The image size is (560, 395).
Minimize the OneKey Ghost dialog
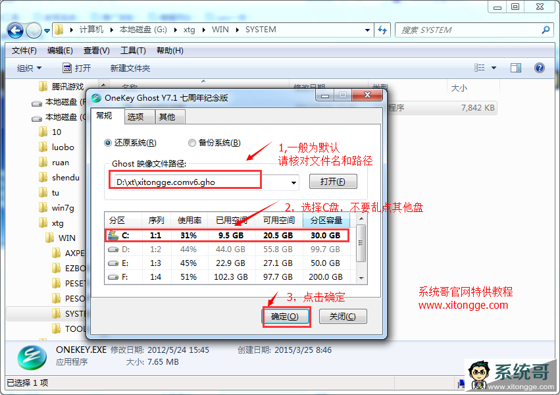(325, 95)
